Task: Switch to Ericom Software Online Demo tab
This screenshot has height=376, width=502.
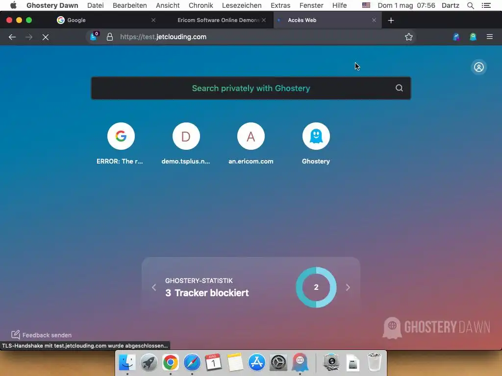Action: click(218, 20)
